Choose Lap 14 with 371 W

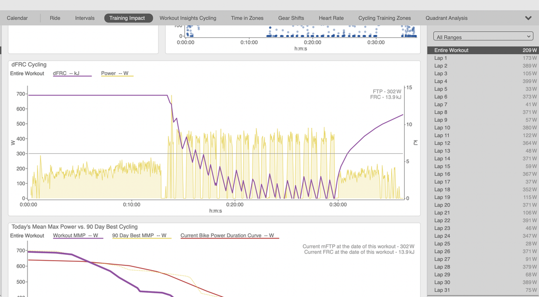(x=483, y=159)
